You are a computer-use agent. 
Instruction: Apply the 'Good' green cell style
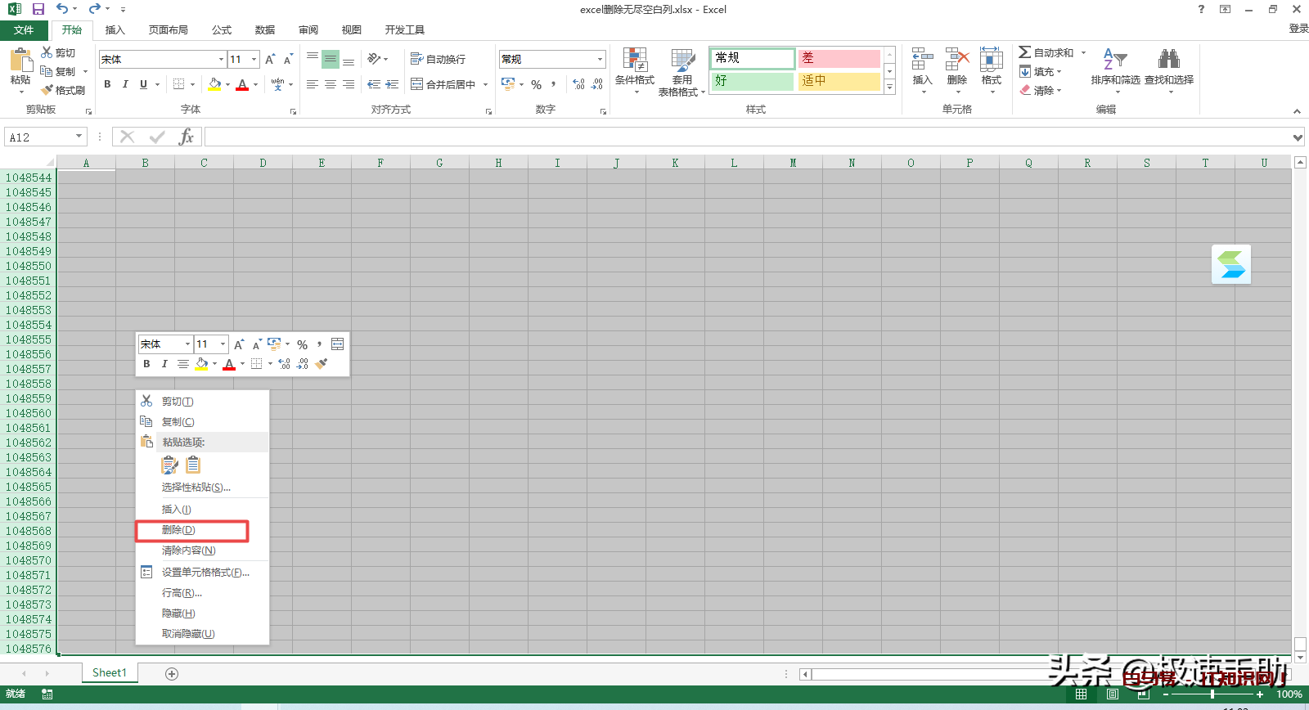(752, 81)
